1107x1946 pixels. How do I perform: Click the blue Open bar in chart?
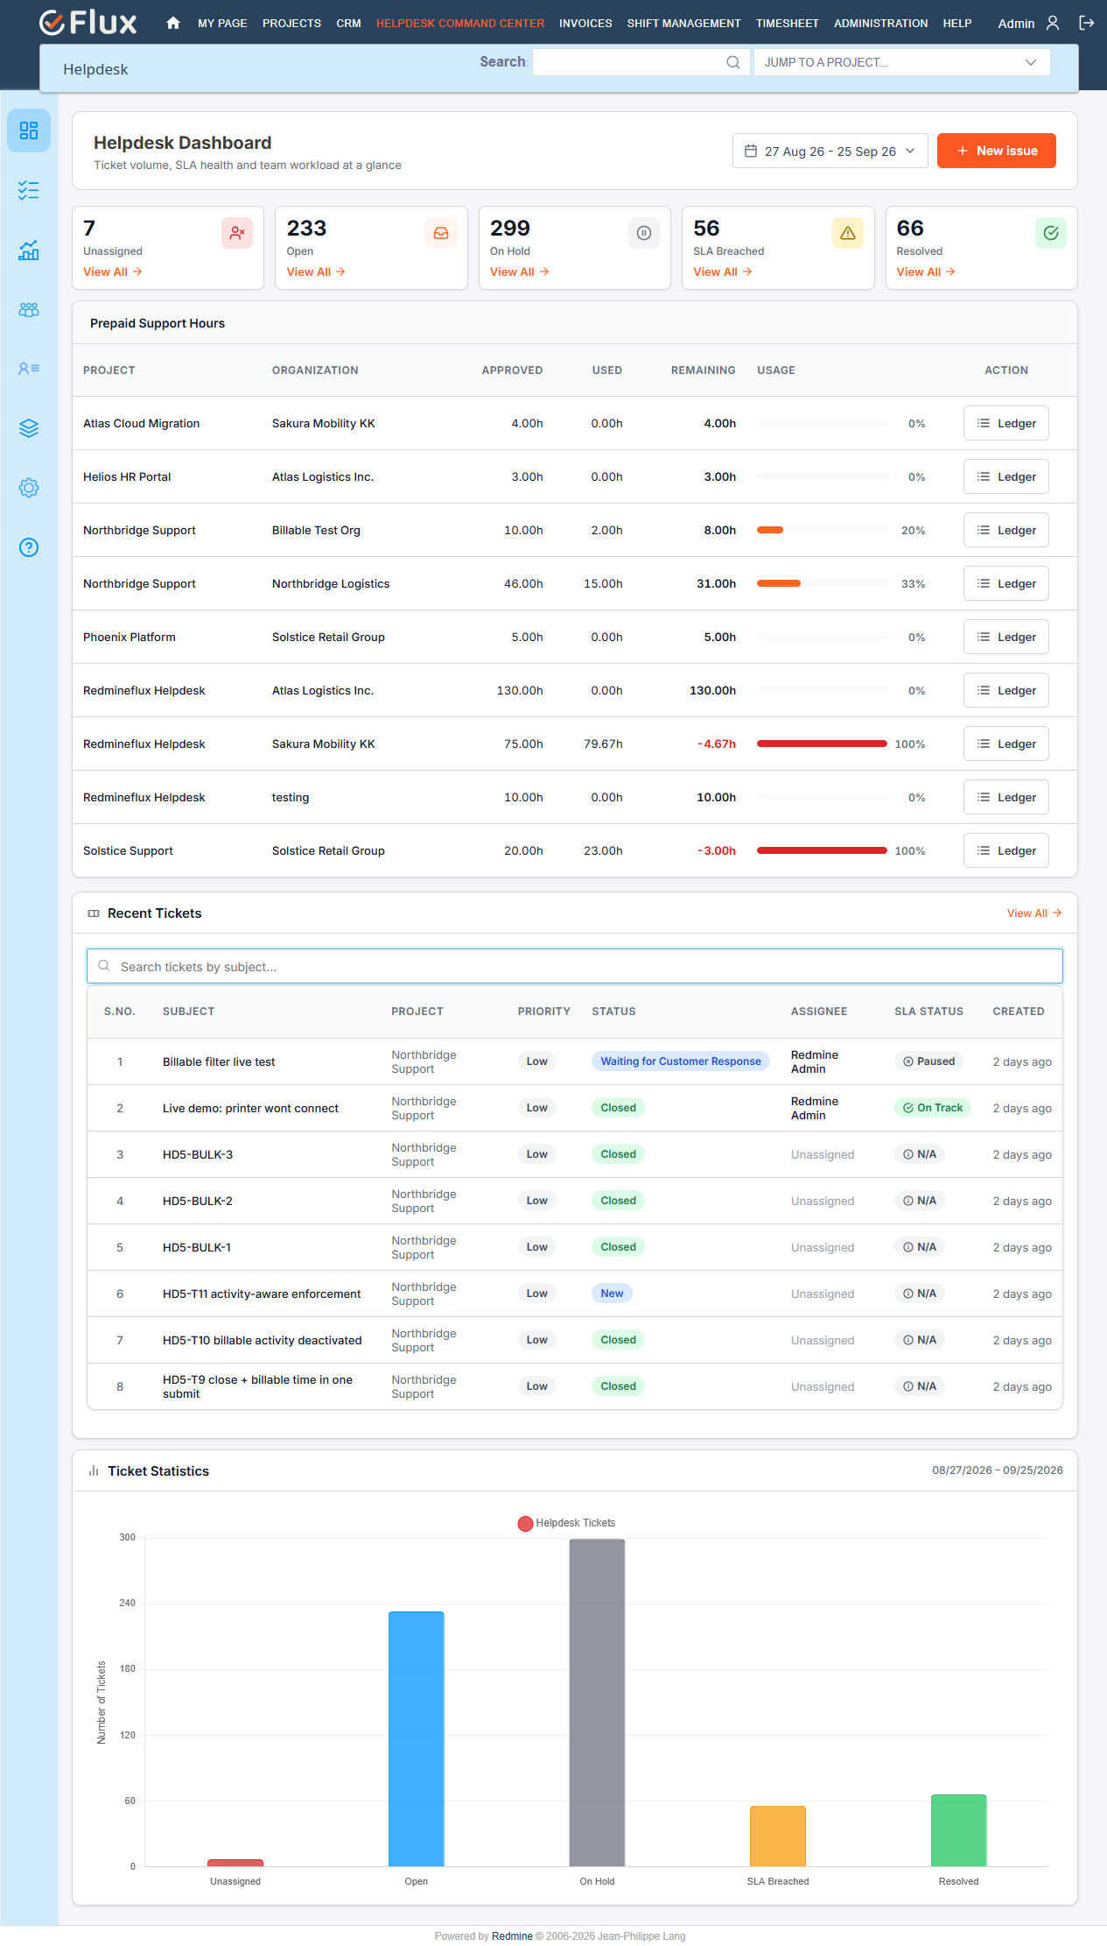(417, 1738)
